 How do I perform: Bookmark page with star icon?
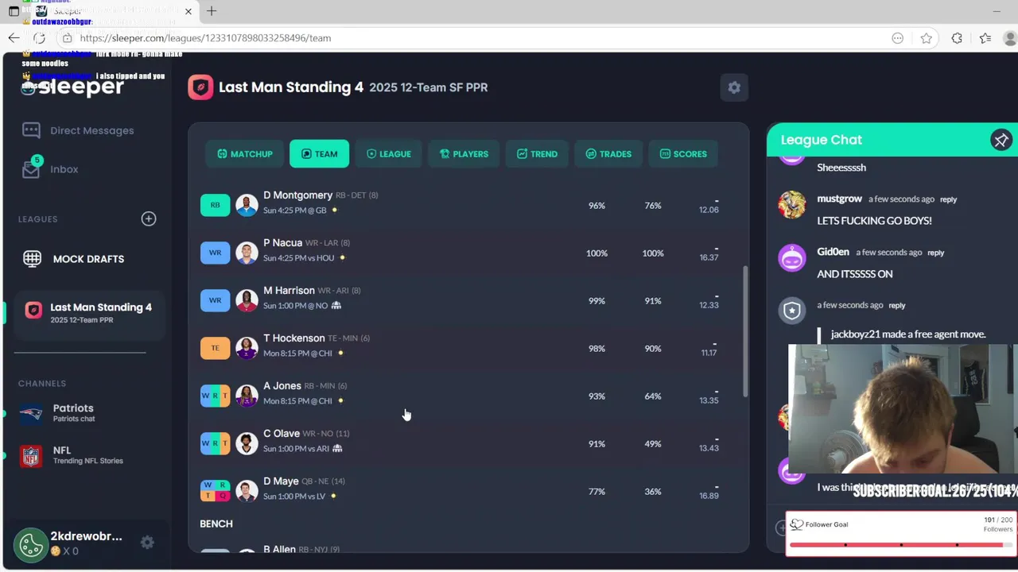point(926,38)
